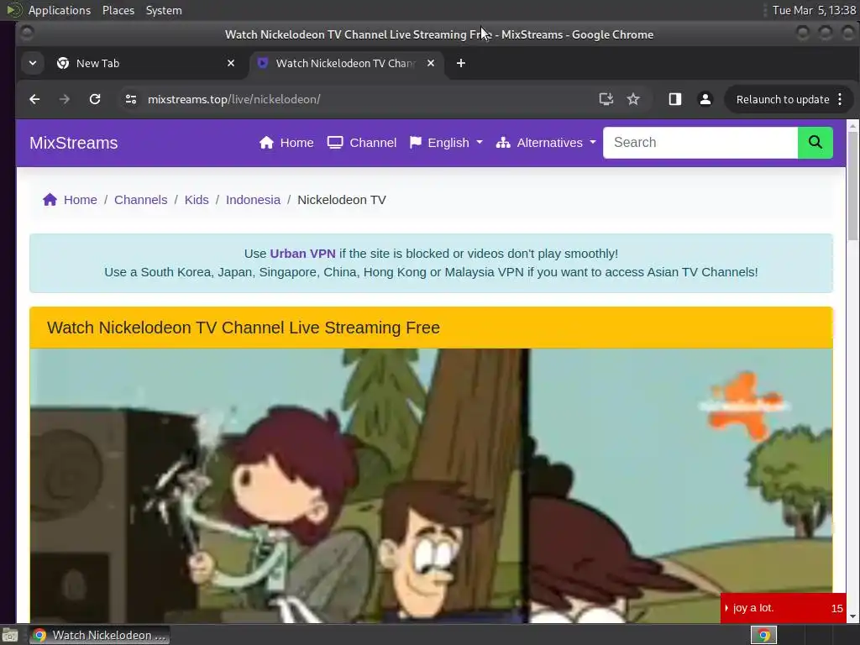The image size is (860, 645).
Task: Open the Home link in the navbar
Action: (286, 143)
